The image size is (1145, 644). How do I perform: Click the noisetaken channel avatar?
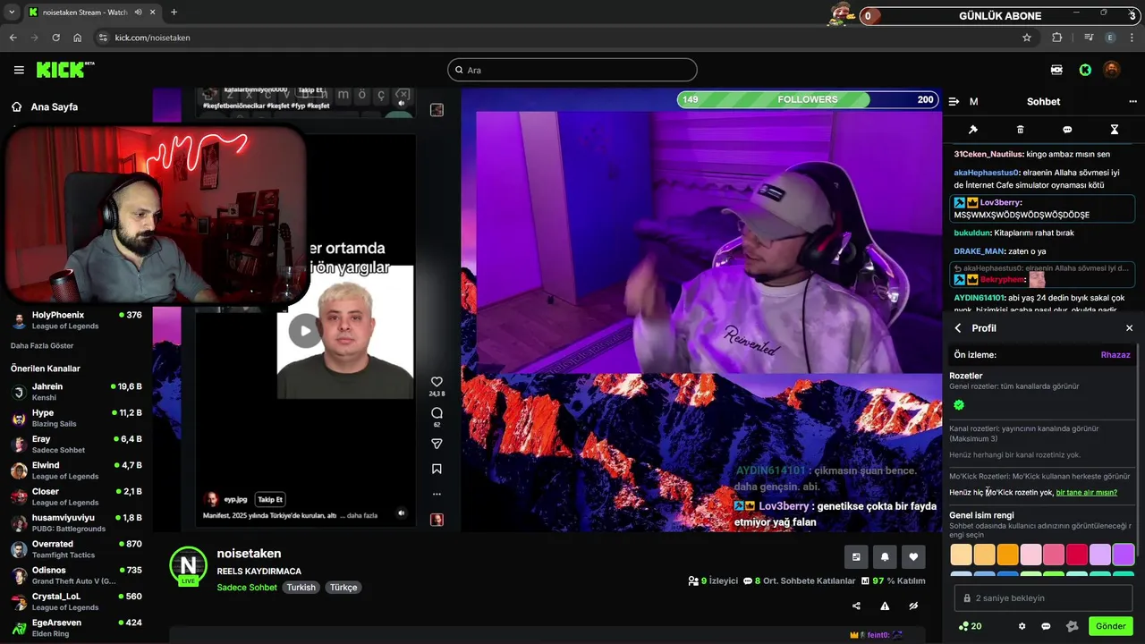pyautogui.click(x=188, y=565)
